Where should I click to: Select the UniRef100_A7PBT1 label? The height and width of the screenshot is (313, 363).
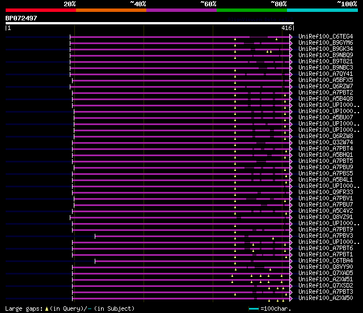tap(326, 255)
